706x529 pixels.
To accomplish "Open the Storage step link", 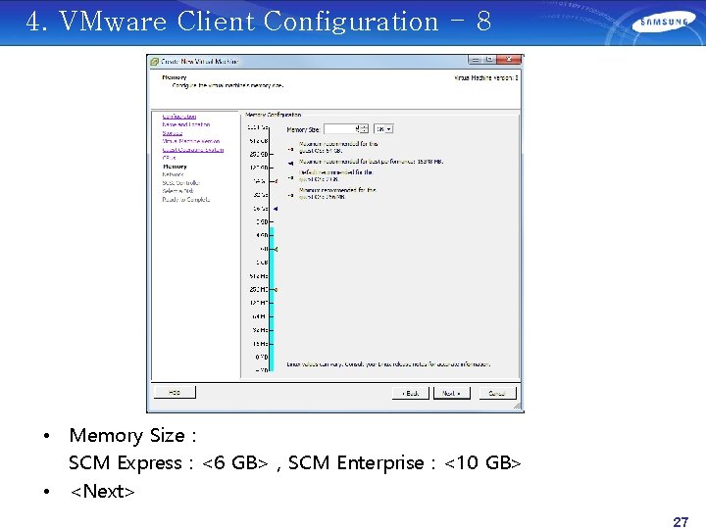I will (173, 133).
